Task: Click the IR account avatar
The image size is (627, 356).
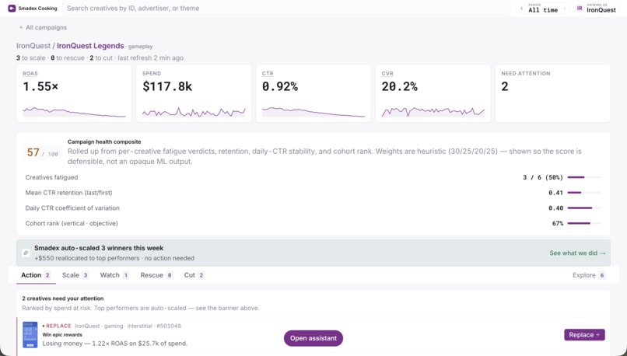Action: click(x=580, y=9)
